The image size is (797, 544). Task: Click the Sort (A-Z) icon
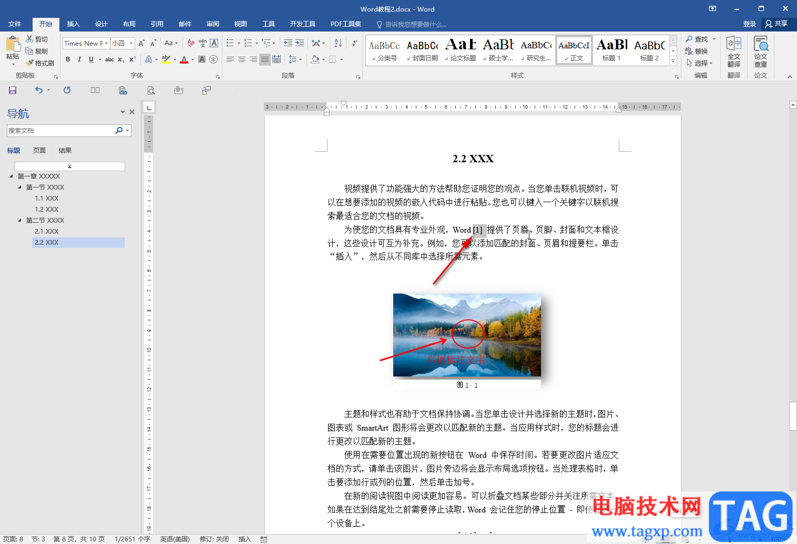click(x=338, y=43)
